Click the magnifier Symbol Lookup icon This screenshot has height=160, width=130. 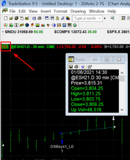tap(112, 18)
